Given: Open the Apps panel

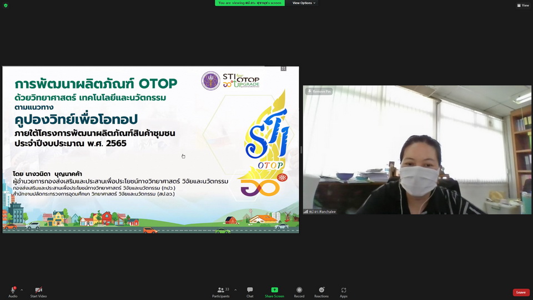Looking at the screenshot, I should tap(344, 292).
